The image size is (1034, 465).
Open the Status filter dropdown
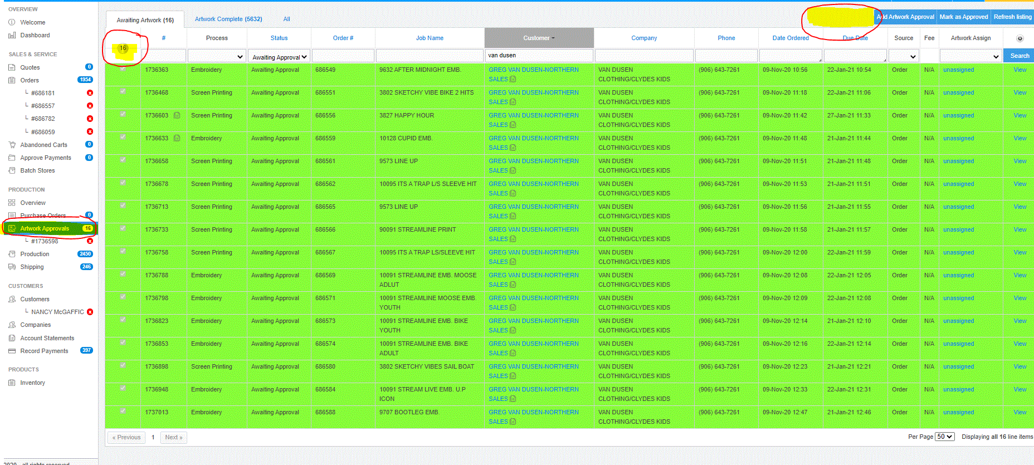click(279, 57)
